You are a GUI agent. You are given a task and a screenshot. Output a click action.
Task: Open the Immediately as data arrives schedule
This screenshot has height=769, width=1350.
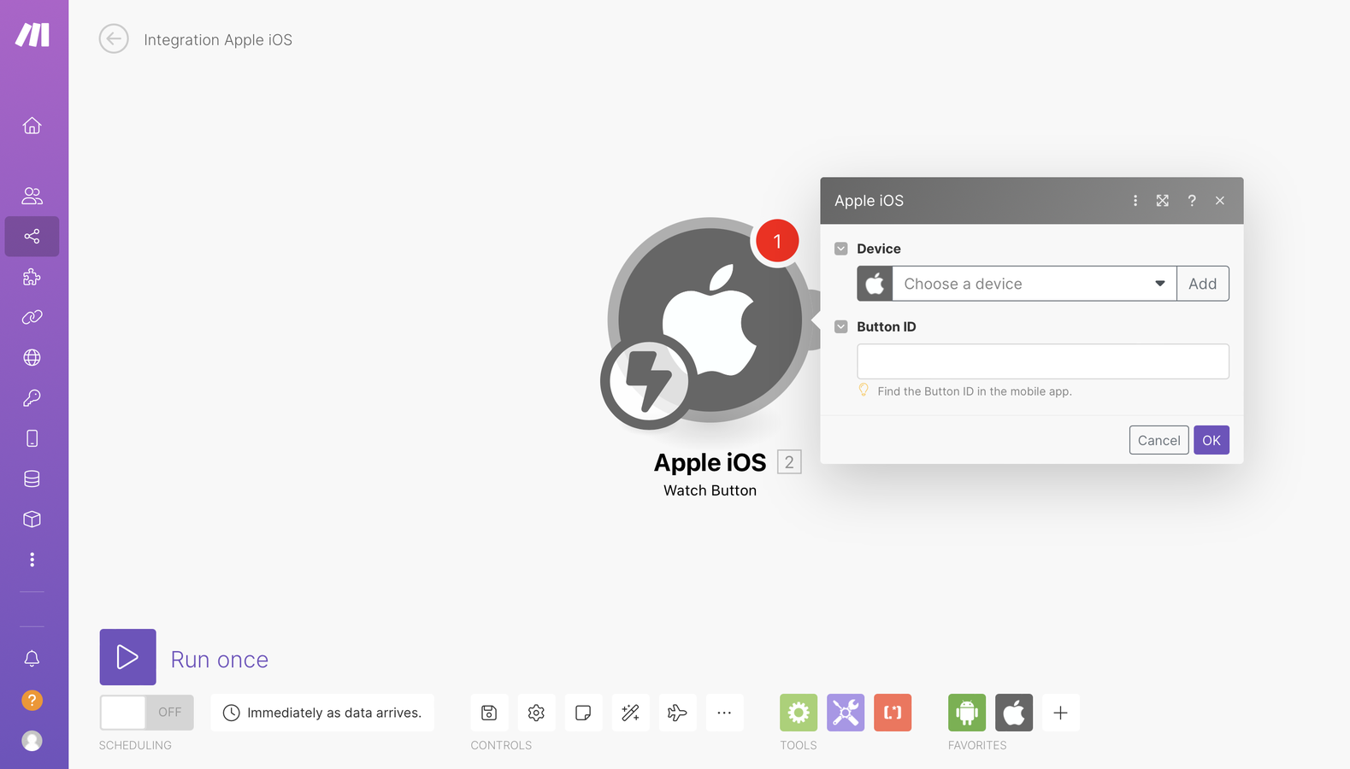tap(322, 713)
